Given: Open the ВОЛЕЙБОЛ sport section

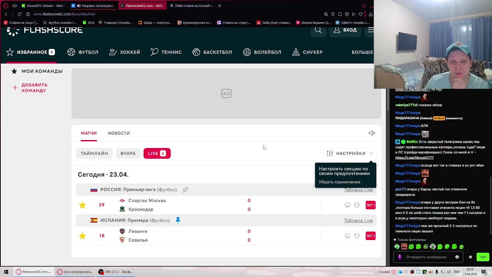Looking at the screenshot, I should 262,52.
